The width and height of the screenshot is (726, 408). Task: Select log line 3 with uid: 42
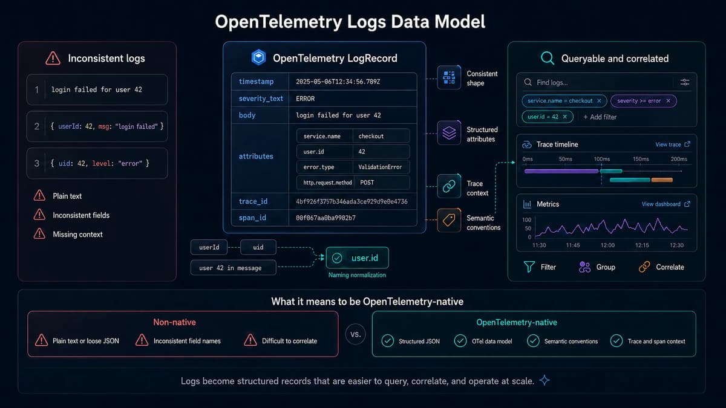pyautogui.click(x=97, y=163)
